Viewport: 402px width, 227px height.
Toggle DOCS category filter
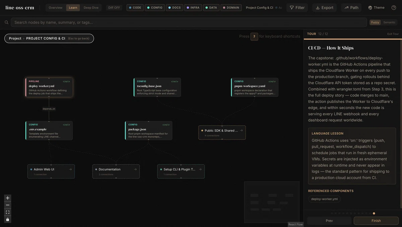click(x=175, y=8)
